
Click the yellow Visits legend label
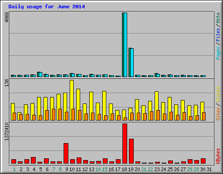click(x=218, y=95)
